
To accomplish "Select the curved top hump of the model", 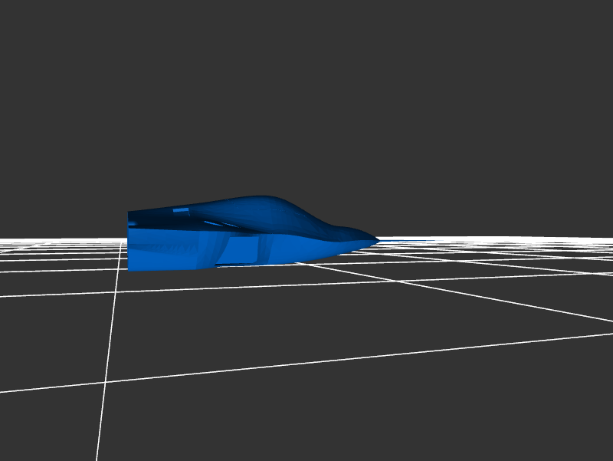I will 264,201.
